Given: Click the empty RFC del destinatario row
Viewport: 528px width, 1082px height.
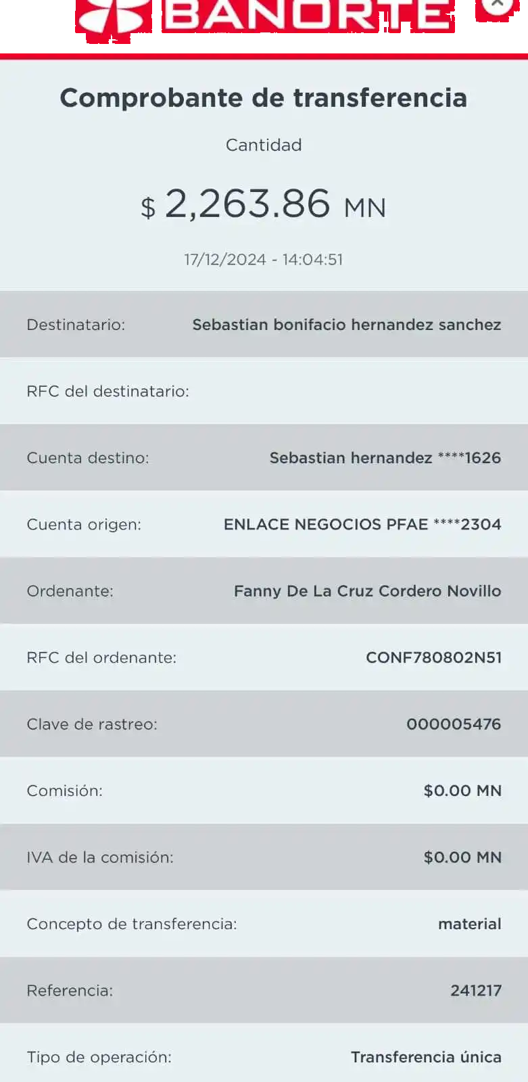Looking at the screenshot, I should tap(264, 392).
